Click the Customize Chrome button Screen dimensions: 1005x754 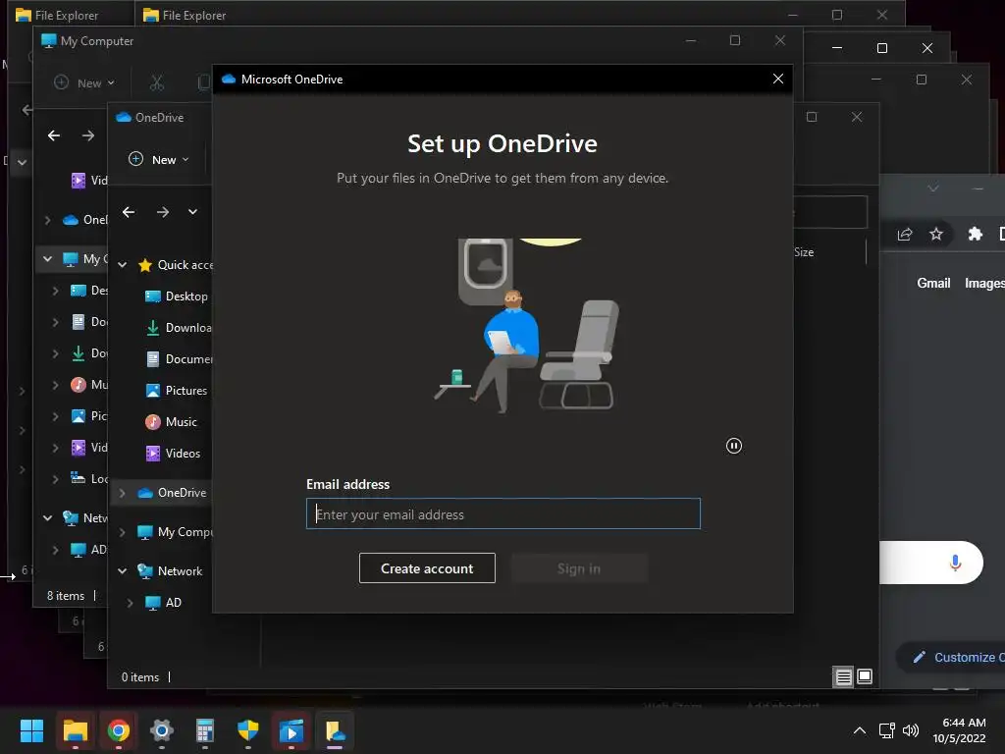click(952, 657)
